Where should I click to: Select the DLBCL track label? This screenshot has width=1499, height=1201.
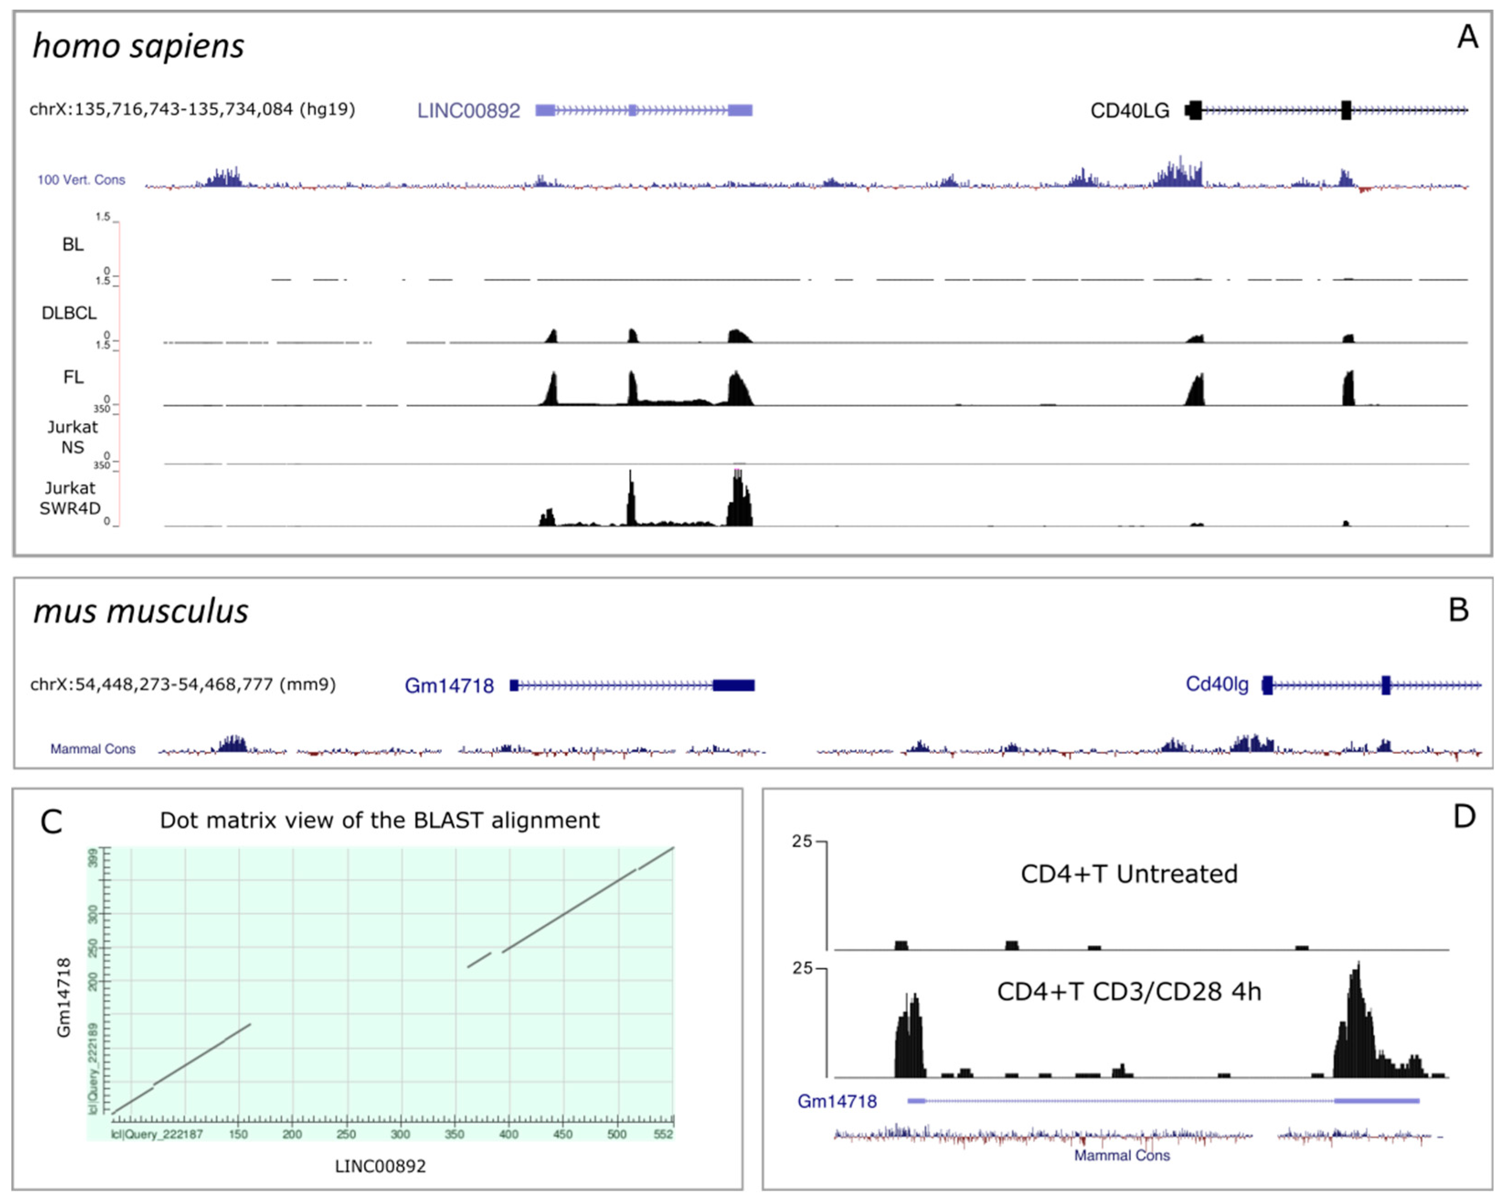(x=69, y=313)
